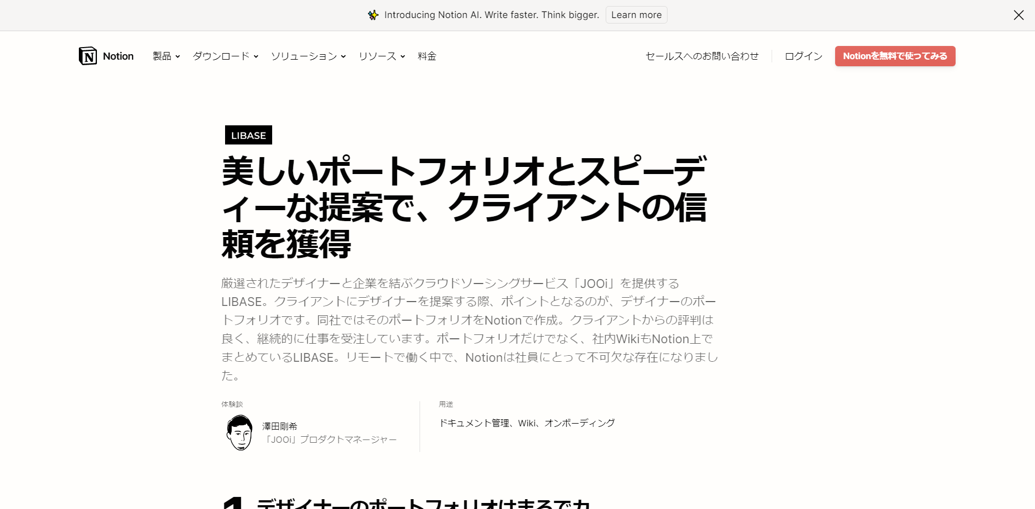Expand the 製品 dropdown menu
Screen dimensions: 1035x509
[x=166, y=56]
